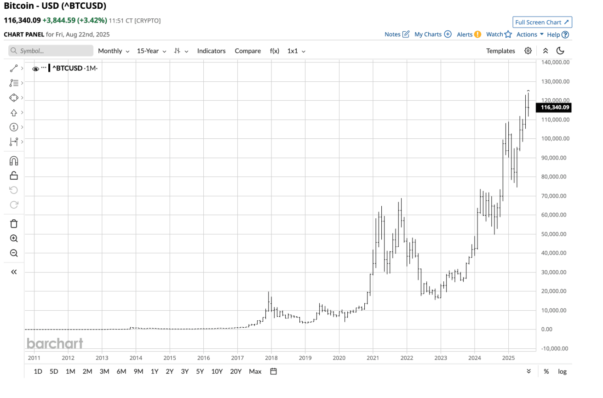The width and height of the screenshot is (603, 398).
Task: Open chart settings gear
Action: point(528,51)
